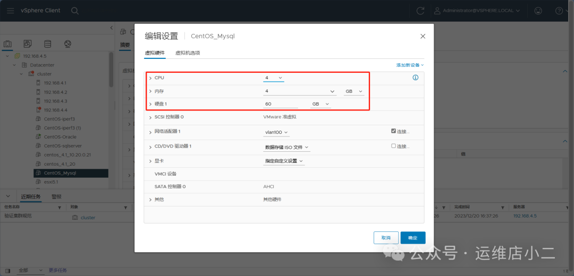Toggle network adapter 1 连接 checkbox
Image resolution: width=574 pixels, height=276 pixels.
coord(393,131)
